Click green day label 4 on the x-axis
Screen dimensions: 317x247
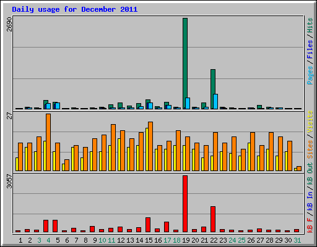point(48,240)
